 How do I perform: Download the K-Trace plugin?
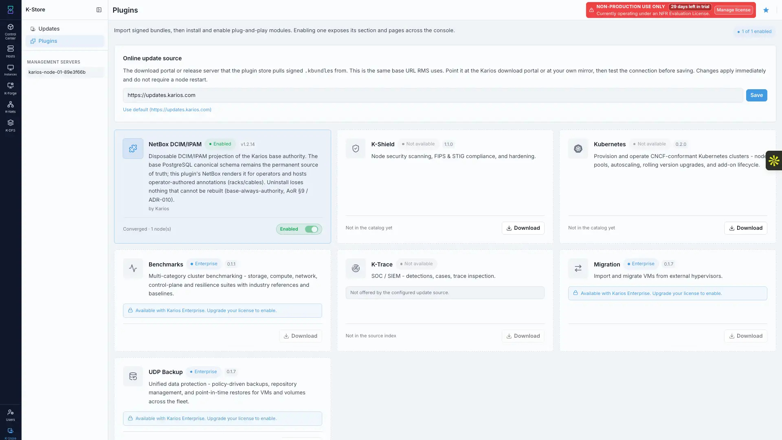pos(523,336)
